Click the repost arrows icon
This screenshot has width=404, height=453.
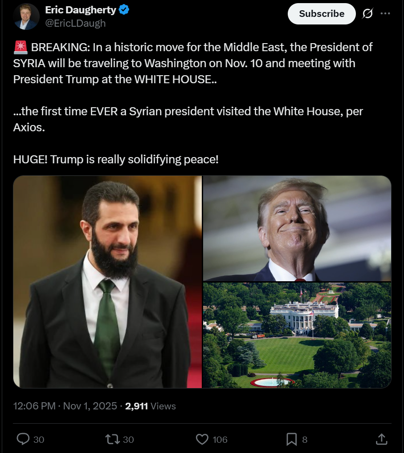pos(112,439)
